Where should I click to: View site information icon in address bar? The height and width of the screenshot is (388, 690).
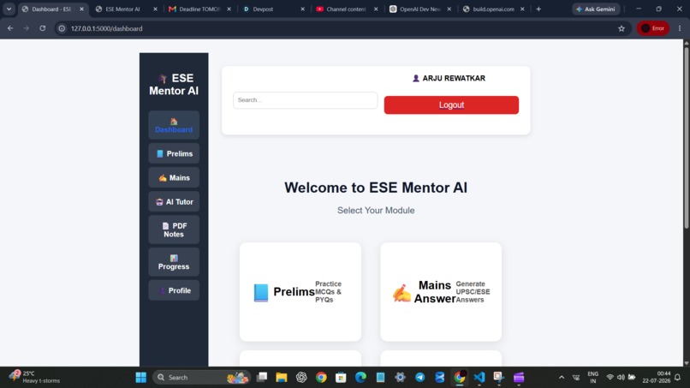pos(62,28)
